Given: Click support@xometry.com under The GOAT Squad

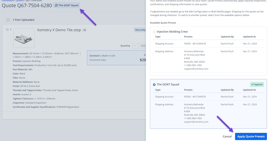Looking at the screenshot, I should [196, 122].
